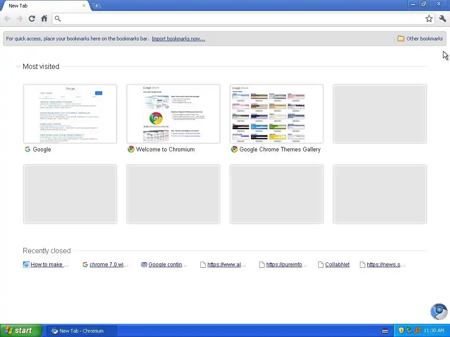Click the Google title link

tap(42, 149)
